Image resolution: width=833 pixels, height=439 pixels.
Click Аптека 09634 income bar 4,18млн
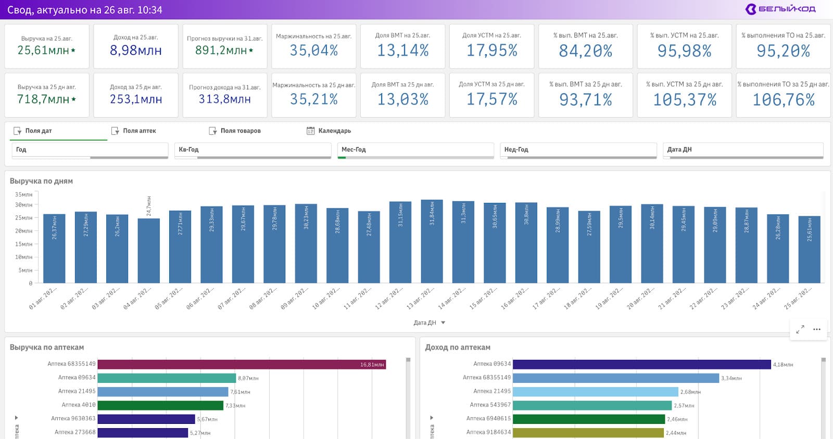coord(642,365)
